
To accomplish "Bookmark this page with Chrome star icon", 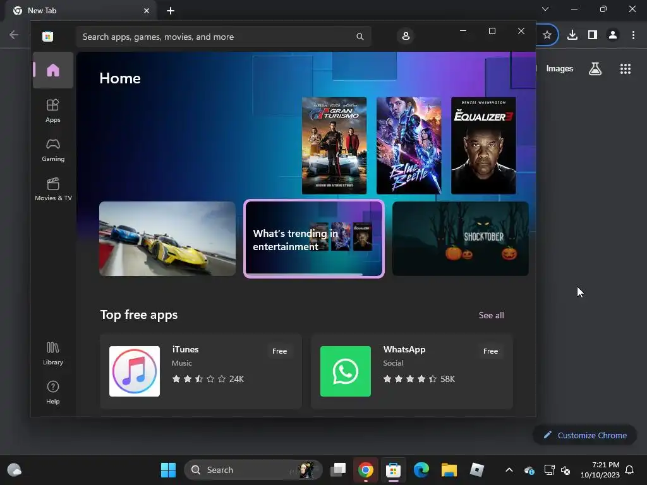I will pyautogui.click(x=547, y=35).
